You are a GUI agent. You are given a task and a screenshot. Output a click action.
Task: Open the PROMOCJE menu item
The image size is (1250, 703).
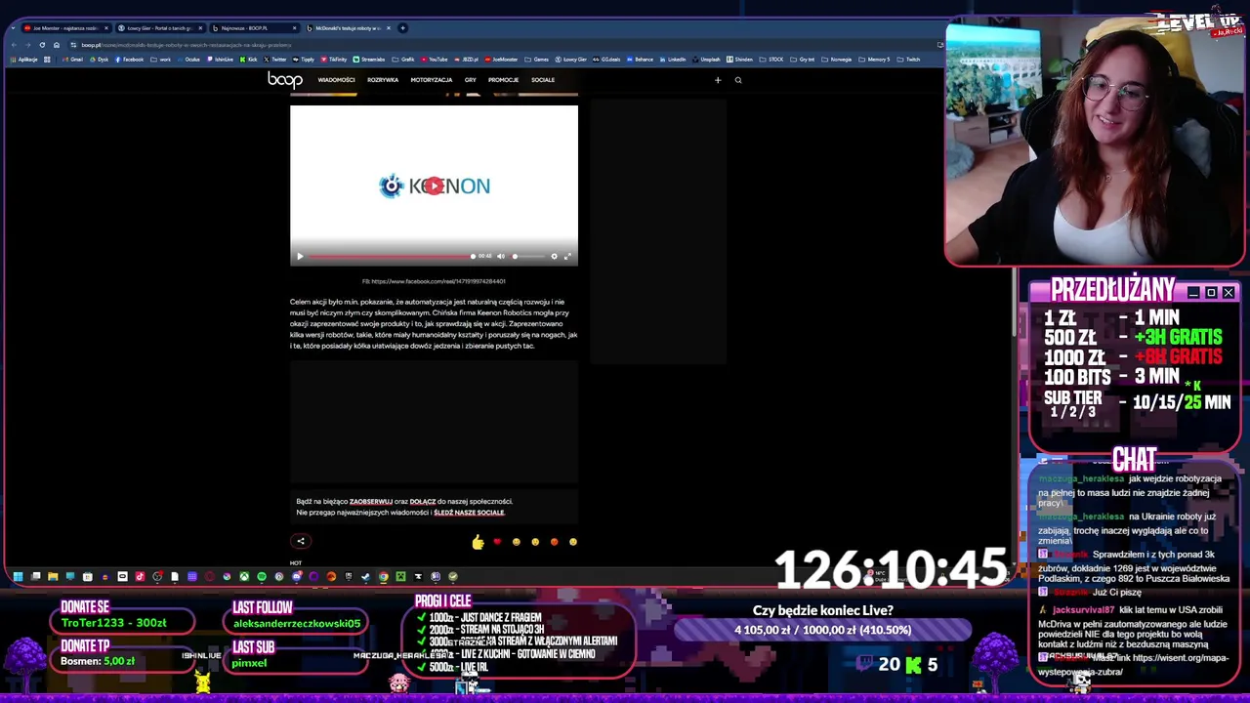click(x=503, y=80)
